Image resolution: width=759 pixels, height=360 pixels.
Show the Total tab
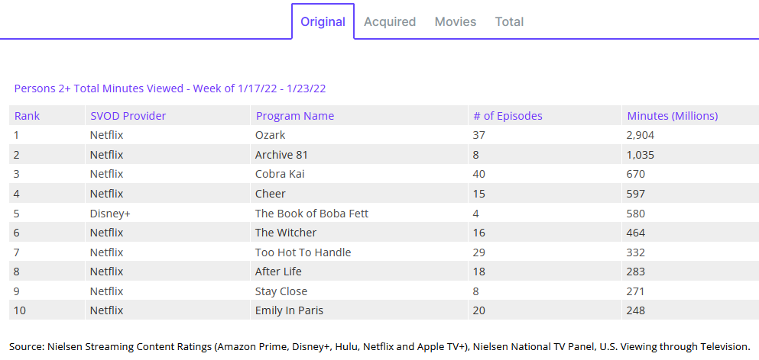[509, 21]
